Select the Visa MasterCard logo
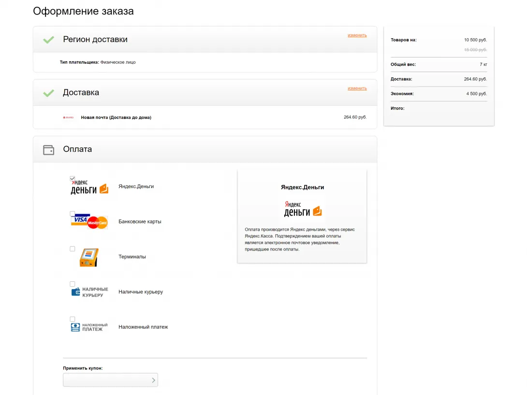 click(89, 221)
